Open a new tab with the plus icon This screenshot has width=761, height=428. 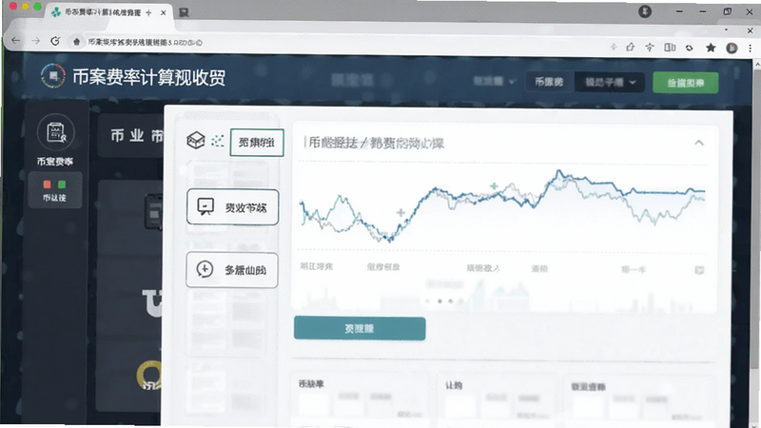click(148, 12)
